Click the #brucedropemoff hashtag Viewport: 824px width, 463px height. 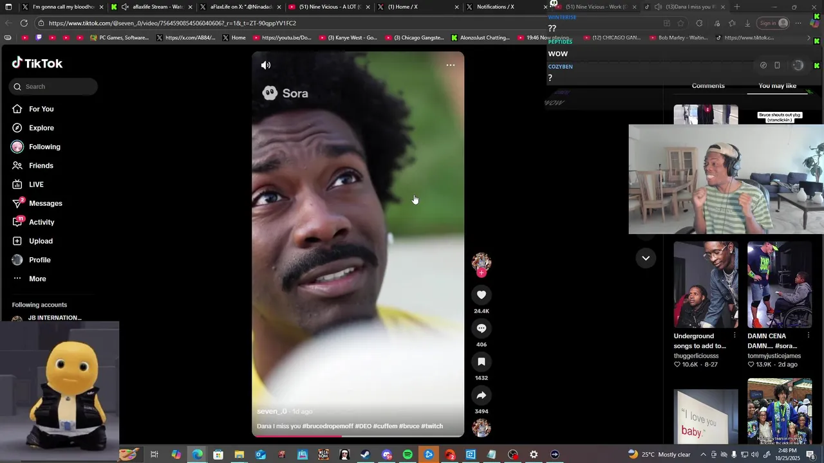(x=327, y=426)
